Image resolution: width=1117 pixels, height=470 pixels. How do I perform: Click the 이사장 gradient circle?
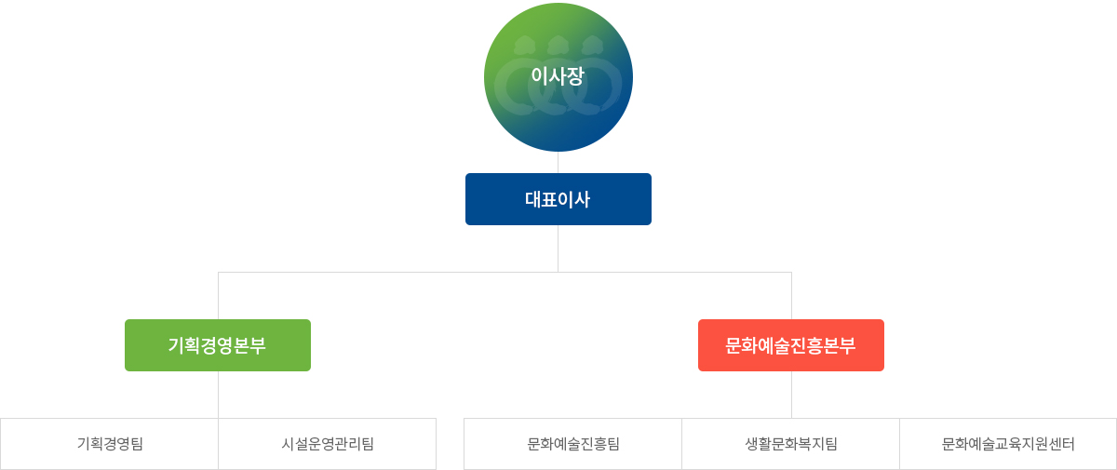pyautogui.click(x=558, y=77)
